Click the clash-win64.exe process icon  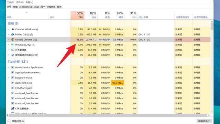click(13, 83)
